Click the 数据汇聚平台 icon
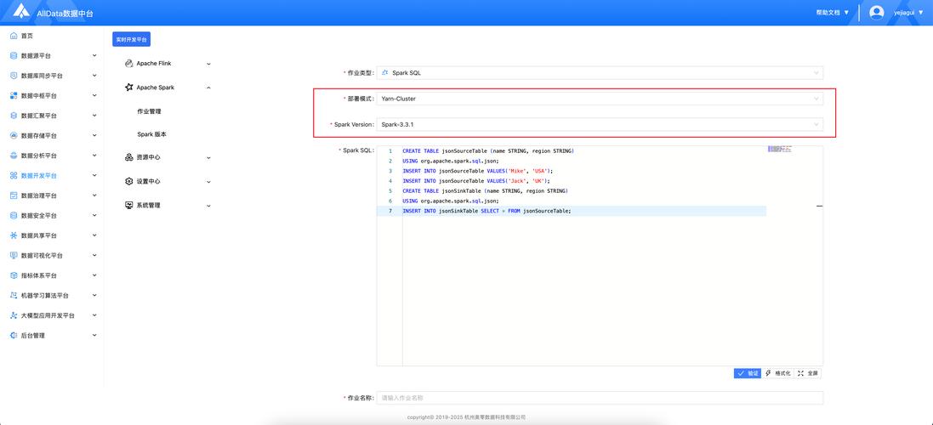 (x=14, y=116)
